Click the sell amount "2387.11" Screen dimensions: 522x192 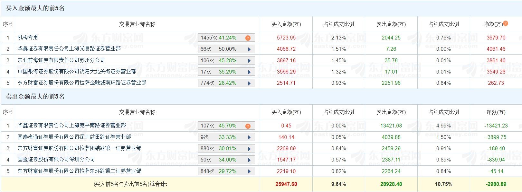pos(391,160)
